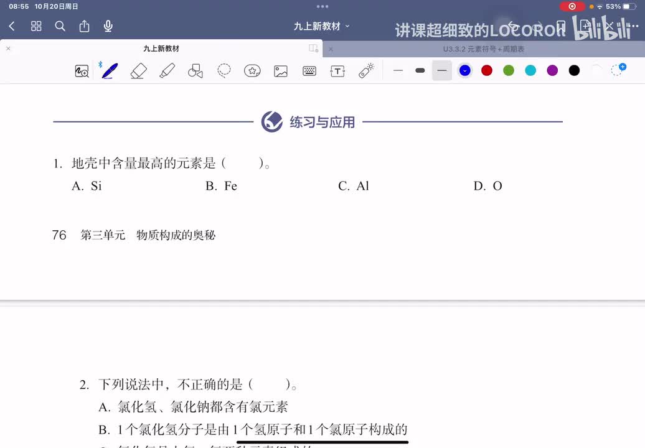This screenshot has height=448, width=645.
Task: Select the blue pen tool
Action: (109, 71)
